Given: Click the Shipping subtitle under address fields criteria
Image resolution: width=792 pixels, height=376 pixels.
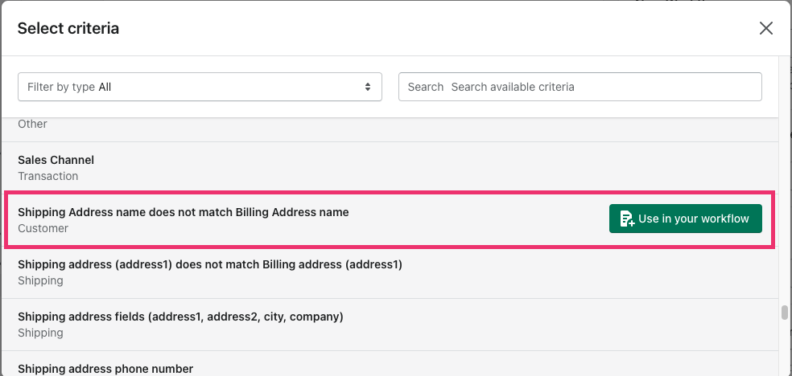Looking at the screenshot, I should point(40,333).
